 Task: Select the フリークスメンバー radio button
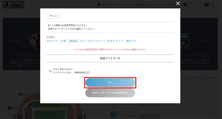(x=50, y=71)
